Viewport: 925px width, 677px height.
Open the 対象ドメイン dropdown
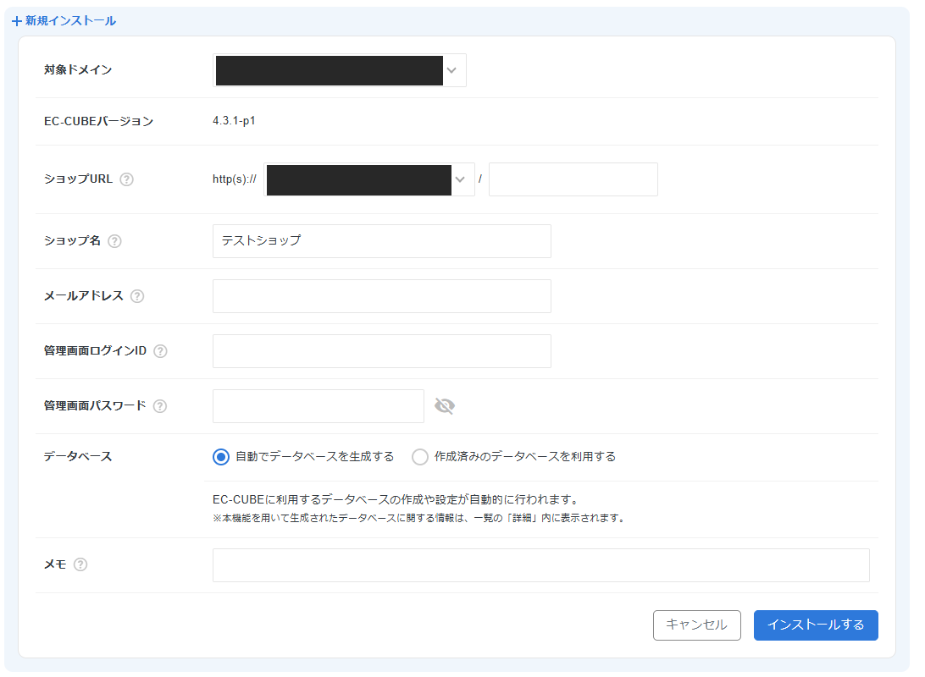pos(339,70)
